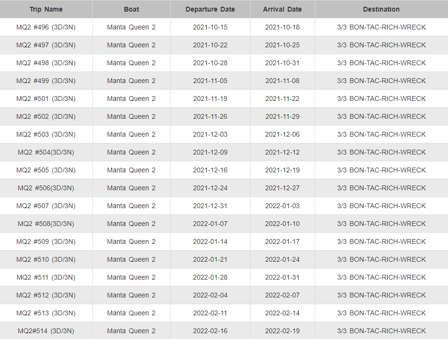Image resolution: width=448 pixels, height=339 pixels.
Task: Select trip MQ2 #496 (3D/3N)
Action: click(x=46, y=27)
